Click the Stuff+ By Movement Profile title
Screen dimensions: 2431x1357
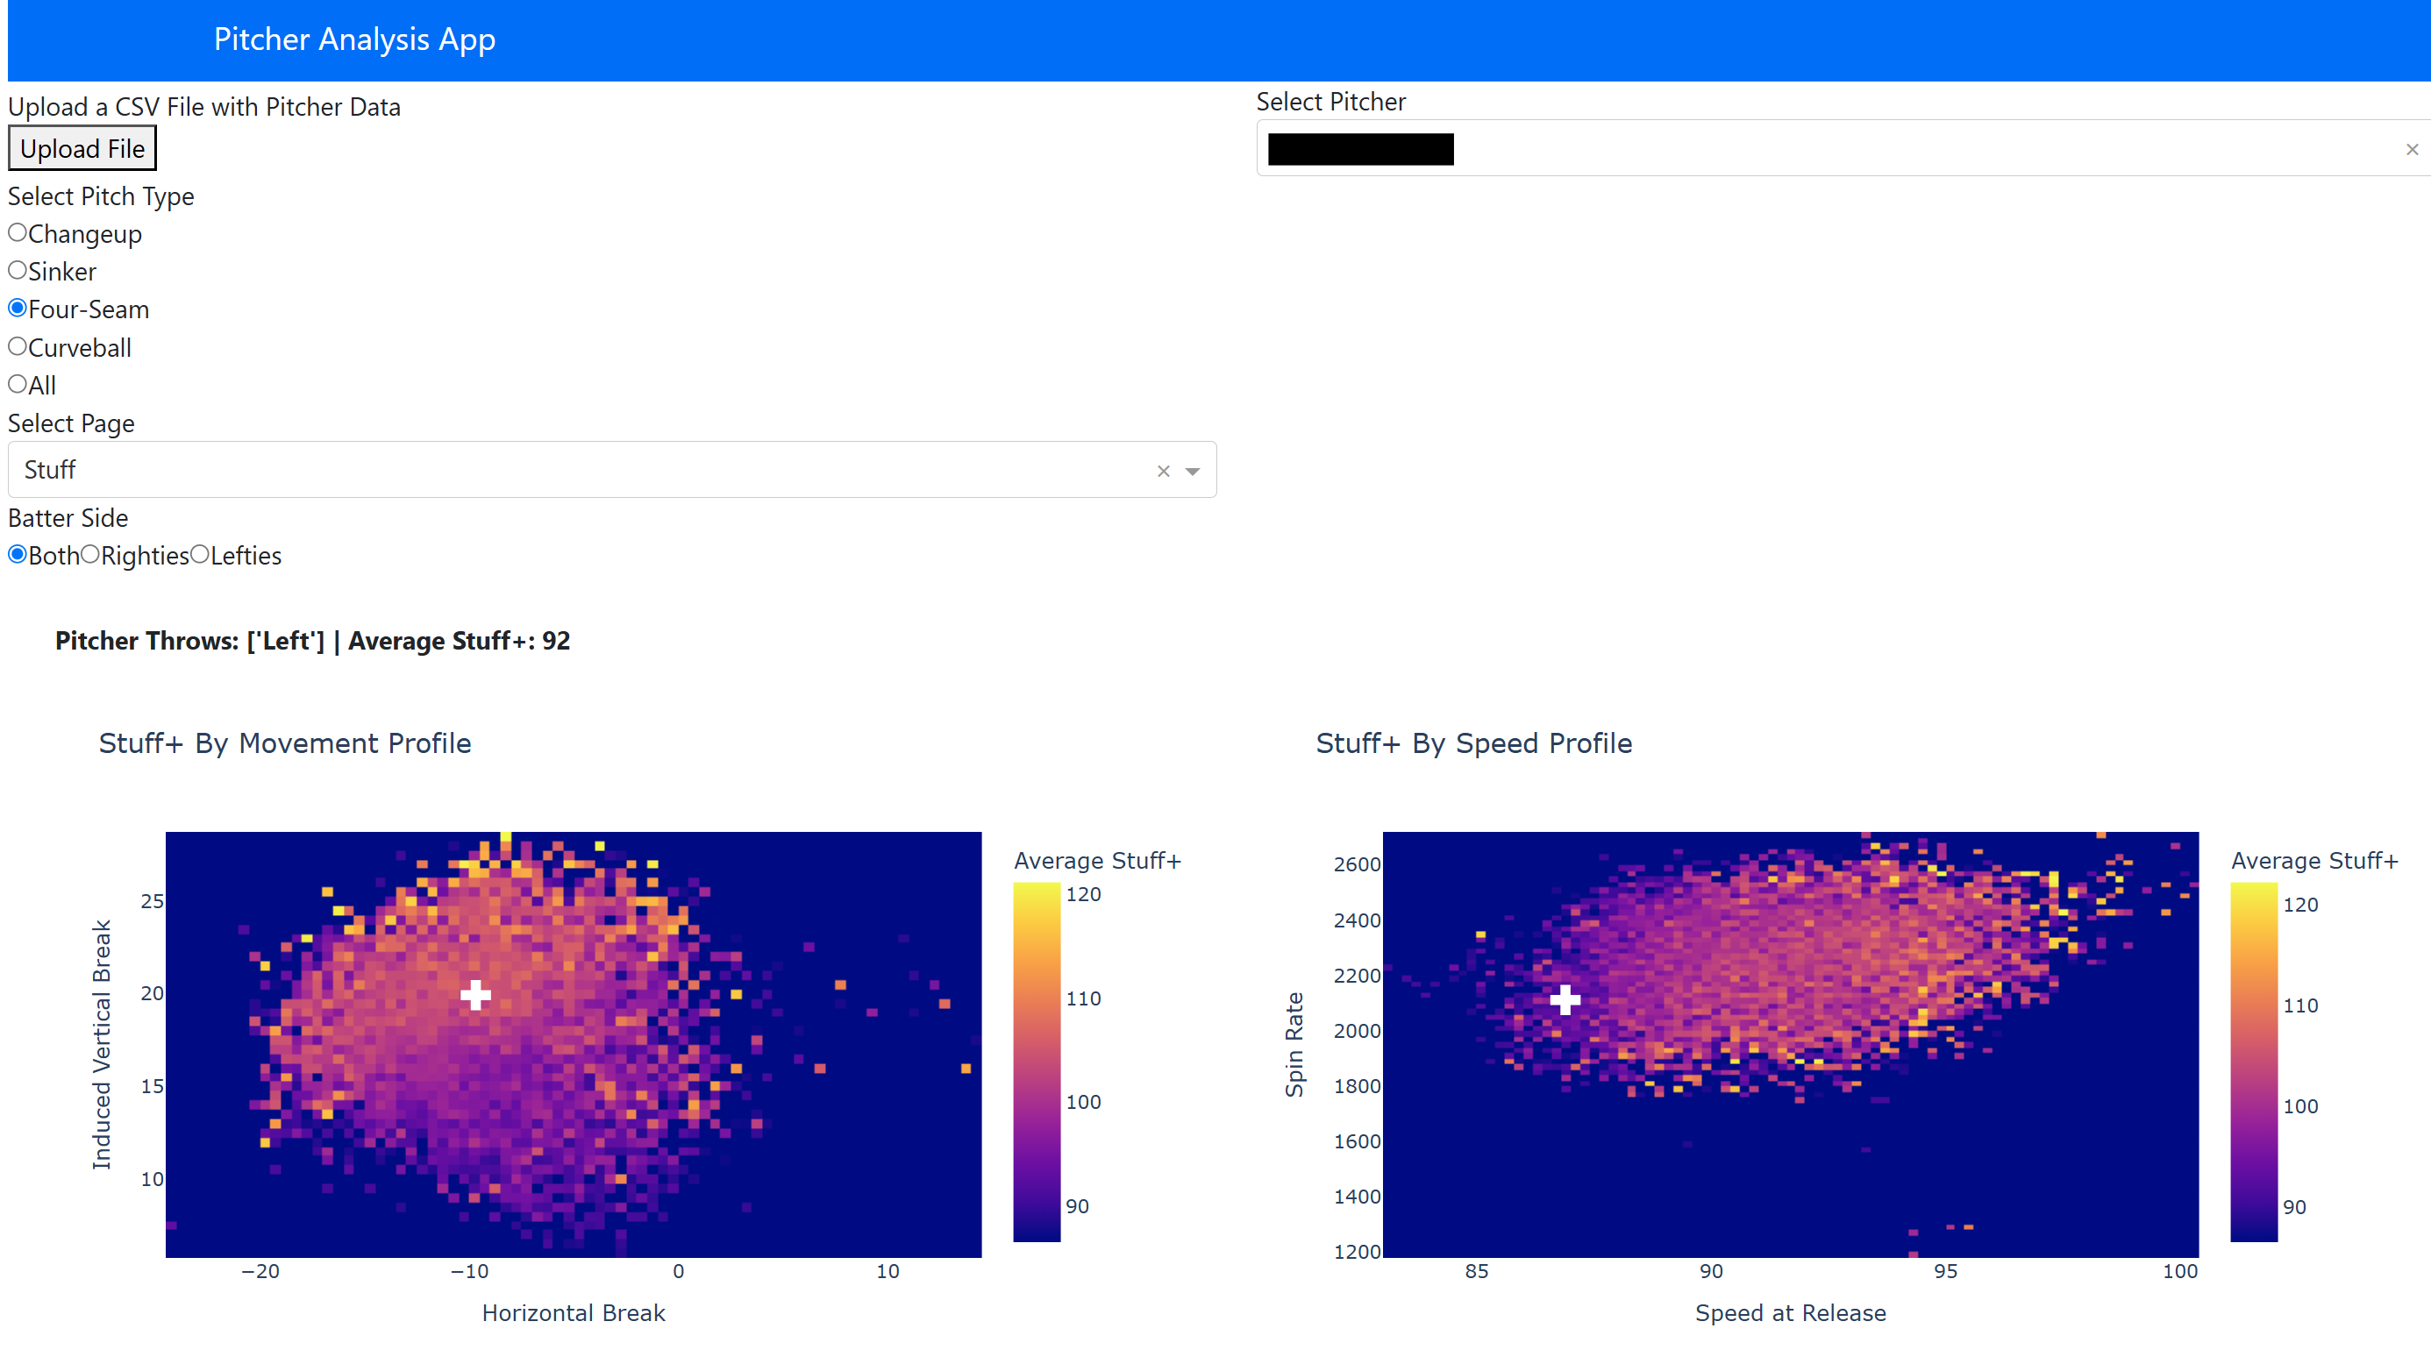(285, 744)
